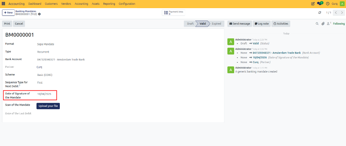Click the Amsterdam Trade Bank link in chatter
Image resolution: width=346 pixels, height=146 pixels.
click(277, 53)
